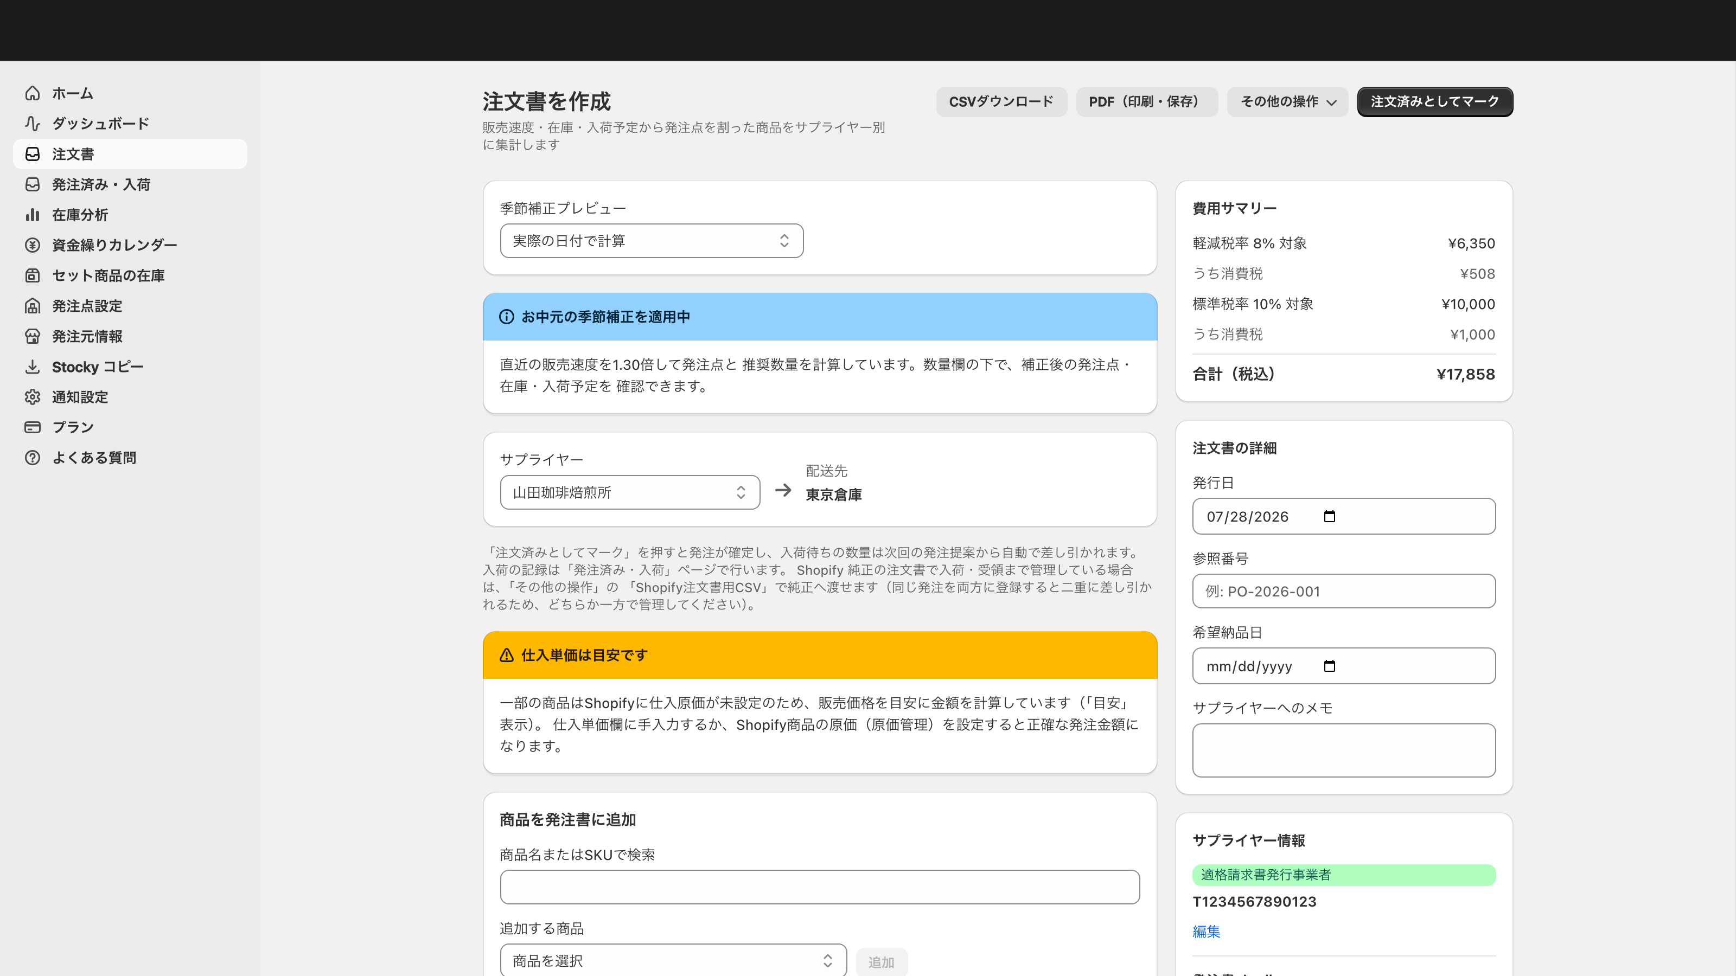Navigate to 資金繰りカレンダー

(x=130, y=245)
